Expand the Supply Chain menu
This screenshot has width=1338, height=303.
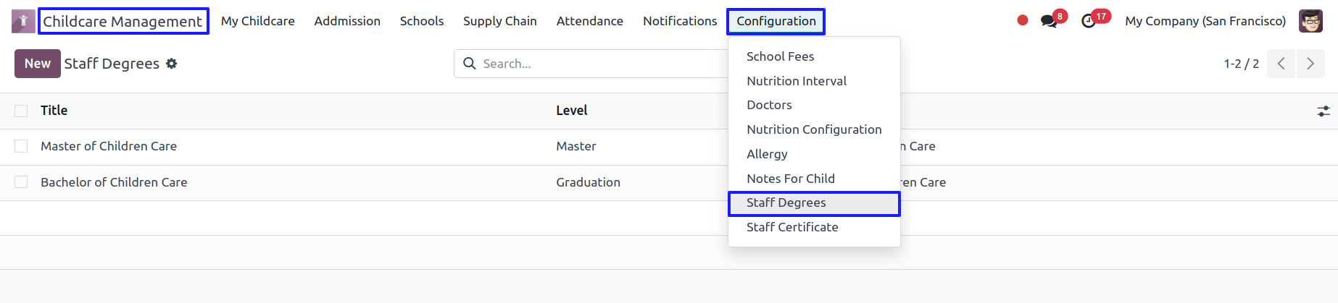[x=500, y=21]
